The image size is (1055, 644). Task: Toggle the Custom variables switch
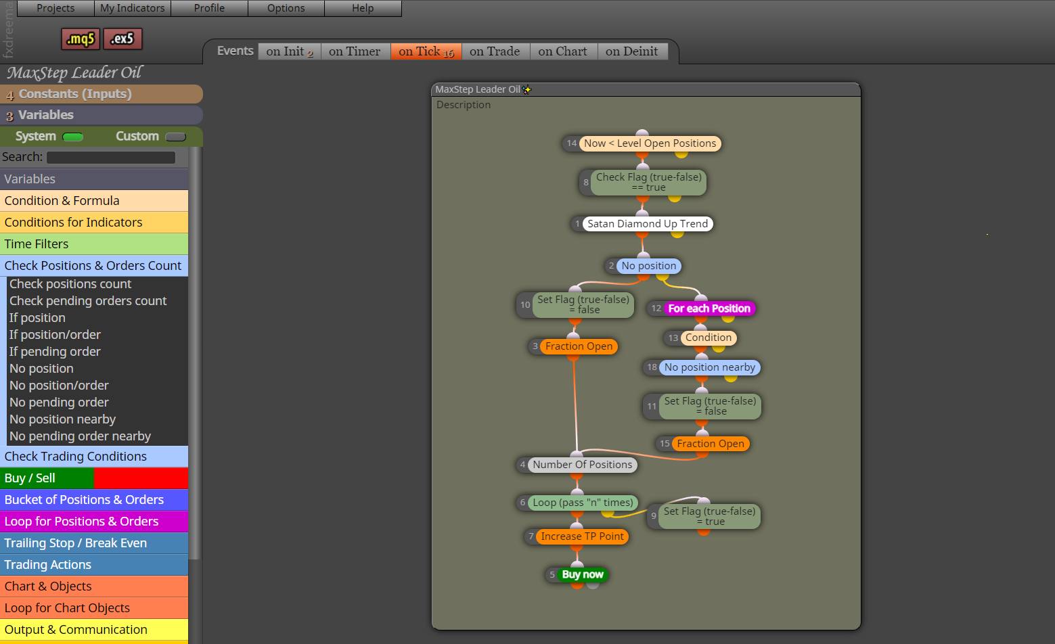tap(175, 137)
